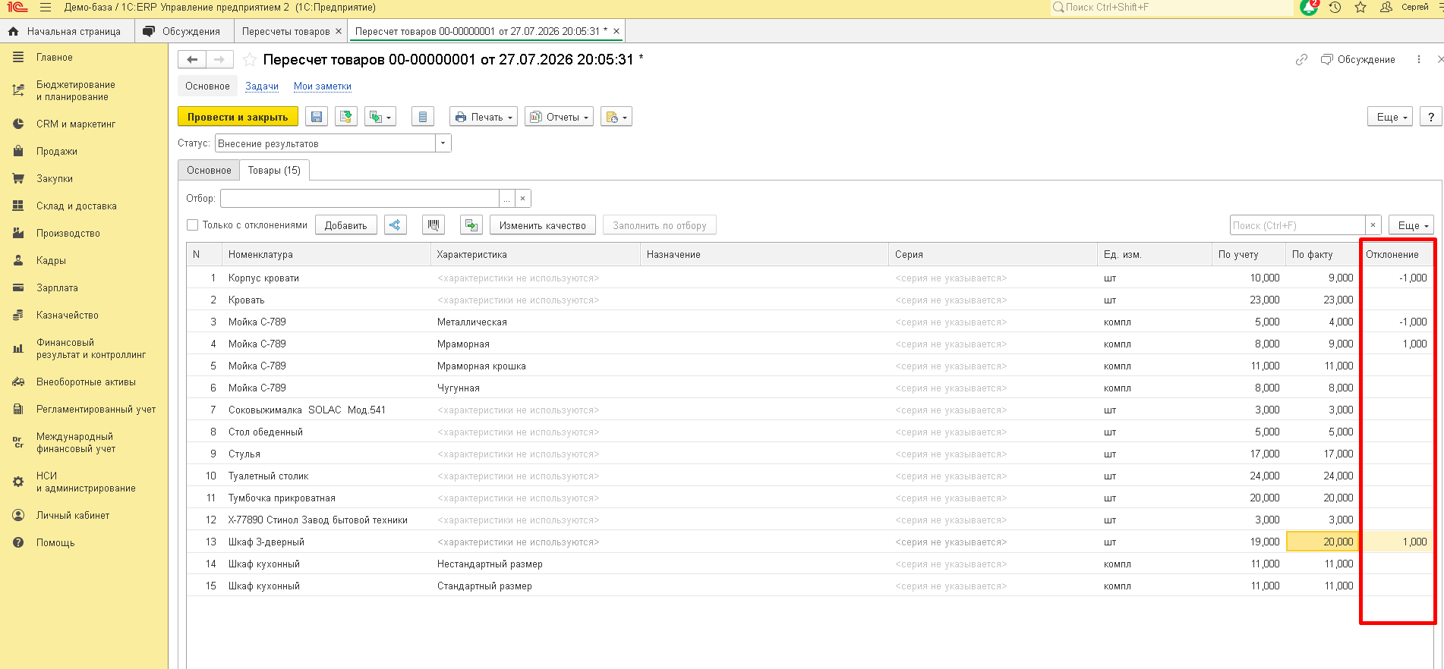Screen dimensions: 1444x669
Task: Click the Добавить button
Action: pyautogui.click(x=346, y=225)
